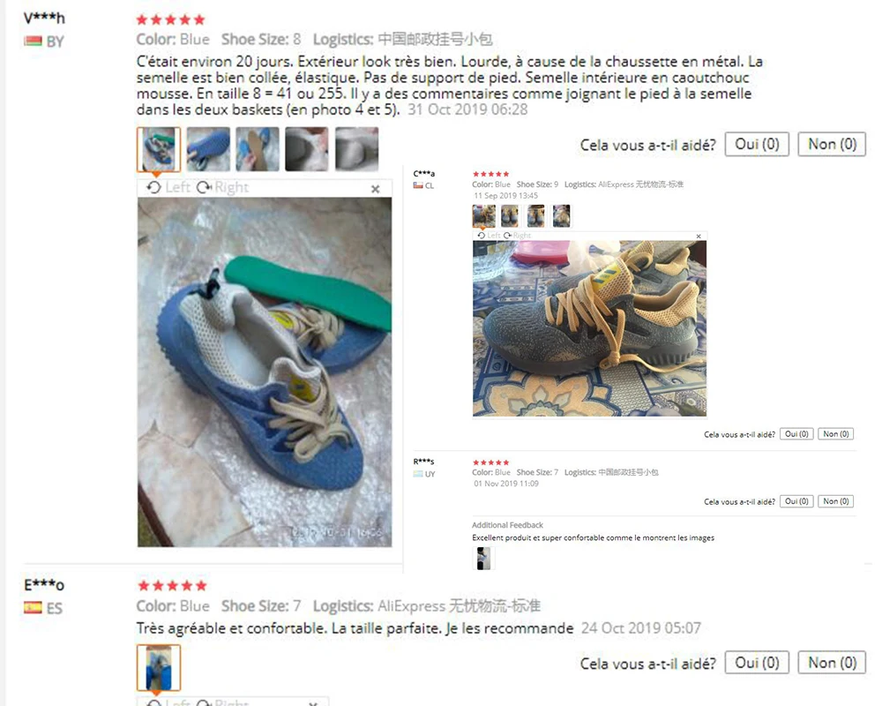
Task: Close C***a's enlarged photo viewer
Action: [698, 237]
